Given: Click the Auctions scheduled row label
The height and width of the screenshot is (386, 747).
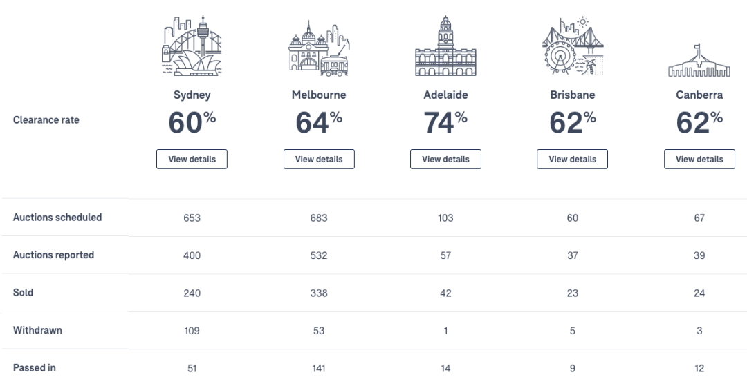Looking at the screenshot, I should pos(57,218).
